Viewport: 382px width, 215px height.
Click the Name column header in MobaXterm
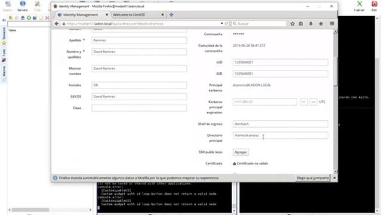12,30
